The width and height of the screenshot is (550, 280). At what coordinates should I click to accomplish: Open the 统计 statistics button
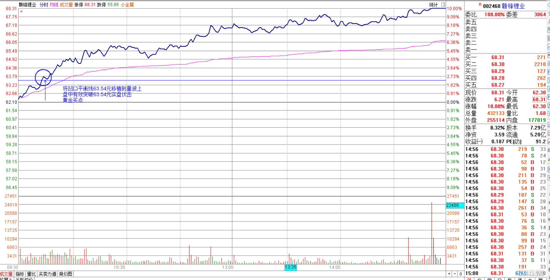pyautogui.click(x=433, y=5)
